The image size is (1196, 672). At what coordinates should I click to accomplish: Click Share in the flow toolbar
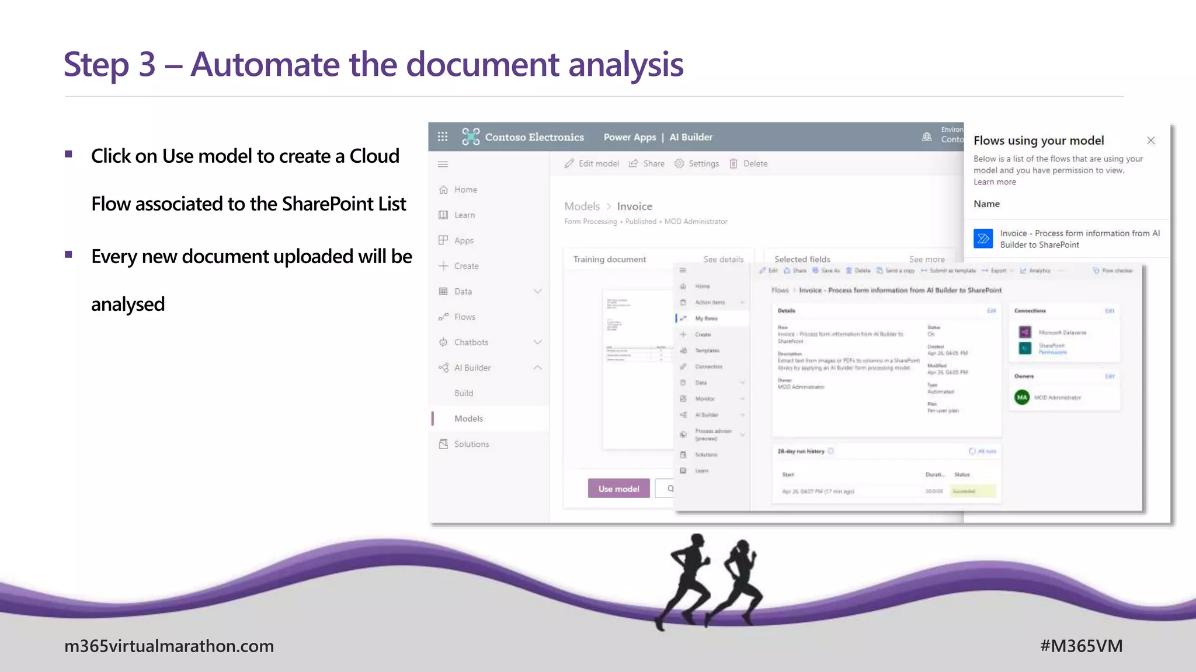pyautogui.click(x=795, y=271)
